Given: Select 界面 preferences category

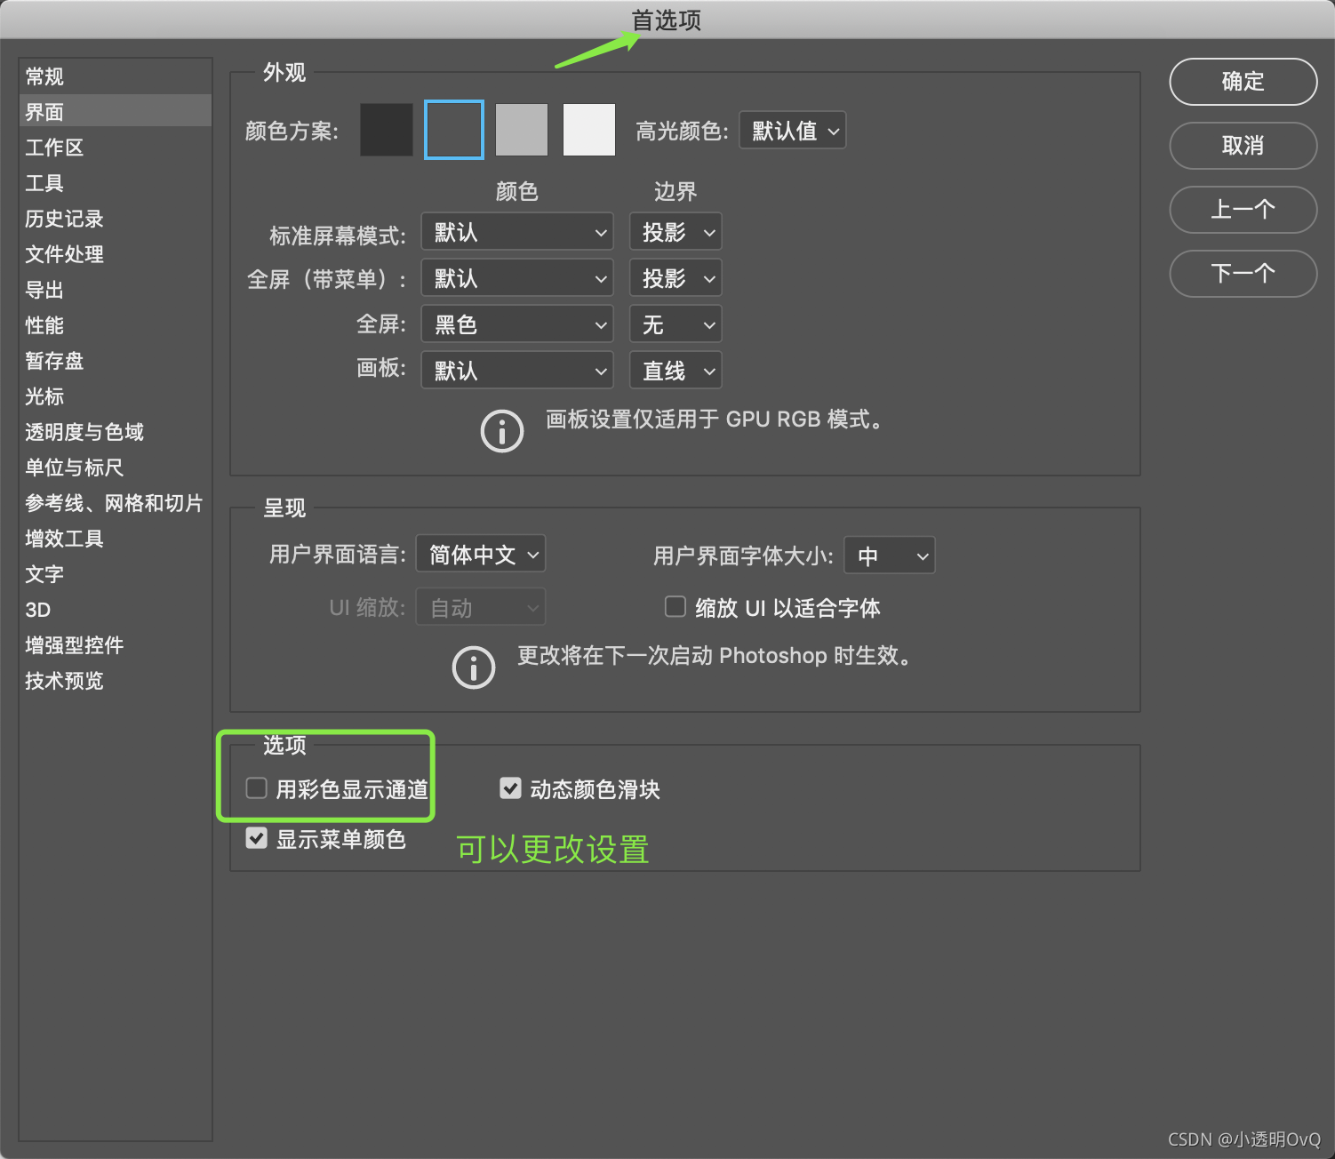Looking at the screenshot, I should click(116, 112).
